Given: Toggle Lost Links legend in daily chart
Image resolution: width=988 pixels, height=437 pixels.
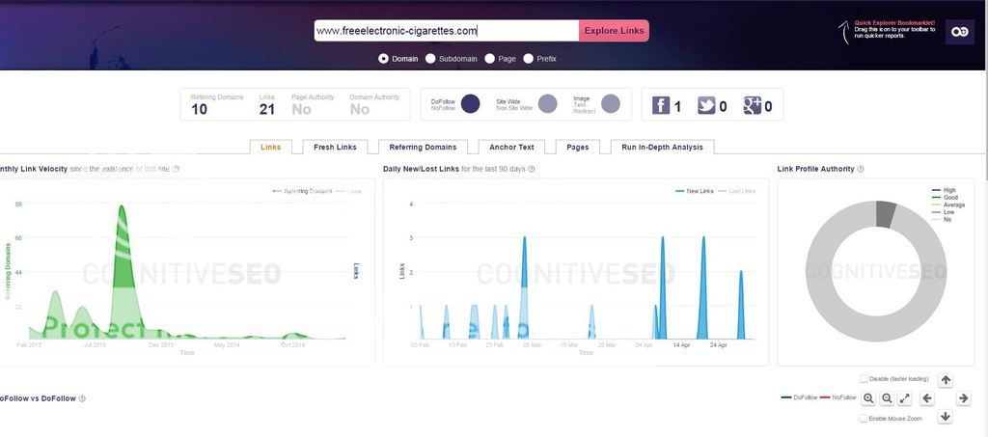Looking at the screenshot, I should pyautogui.click(x=737, y=191).
